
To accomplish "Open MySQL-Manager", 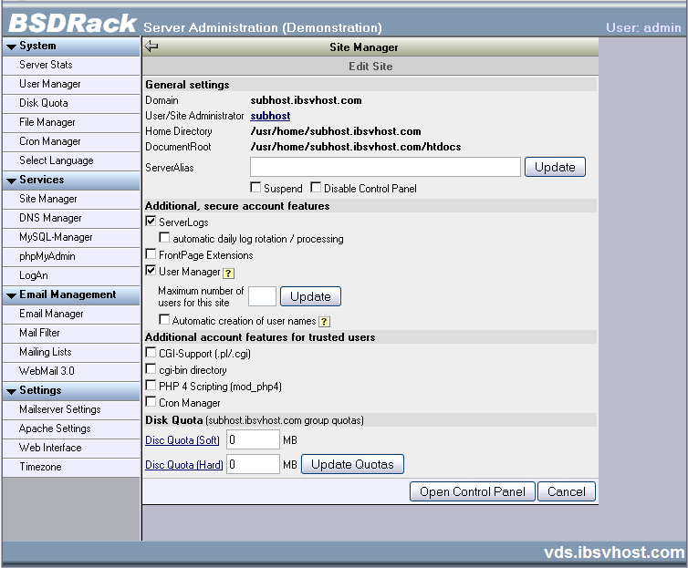I will 71,238.
